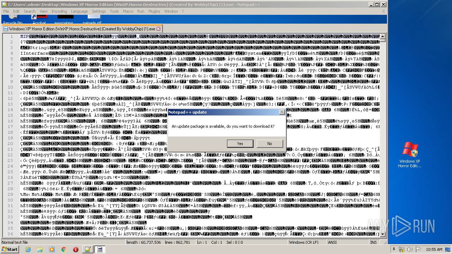This screenshot has height=254, width=452.
Task: Open the Tools menu
Action: [114, 11]
